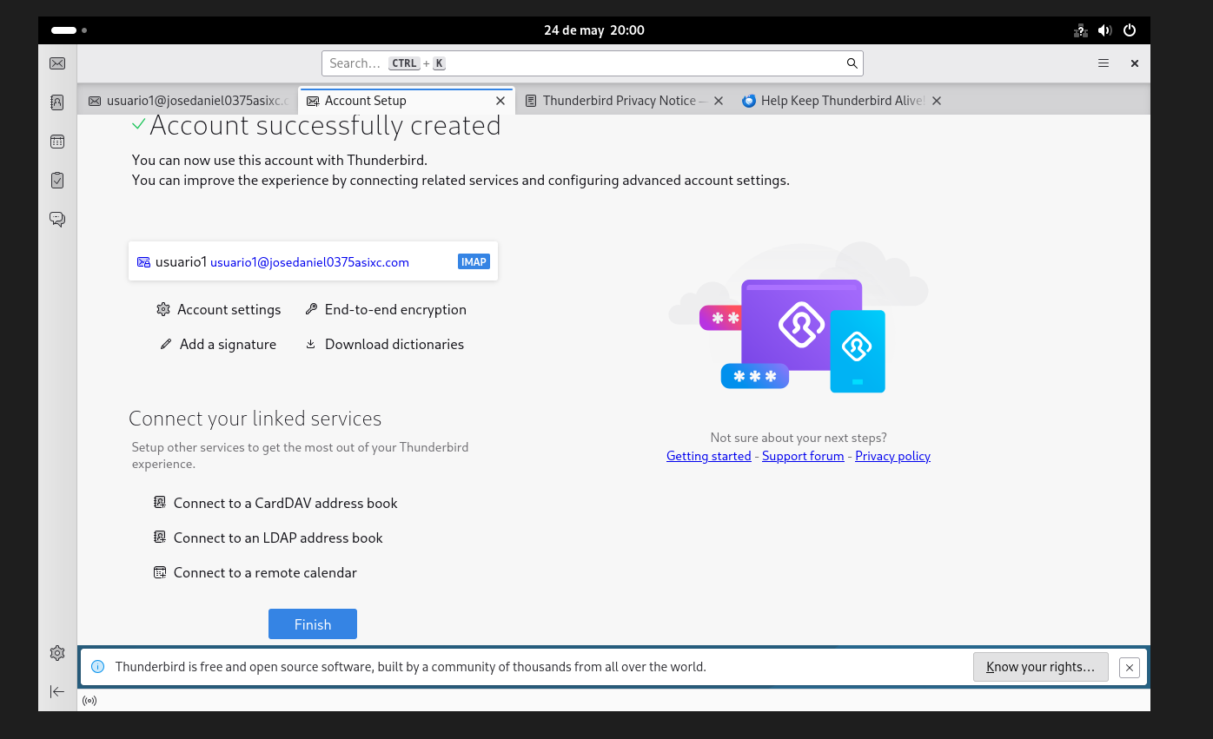Open Account settings
1213x739 pixels.
(219, 310)
